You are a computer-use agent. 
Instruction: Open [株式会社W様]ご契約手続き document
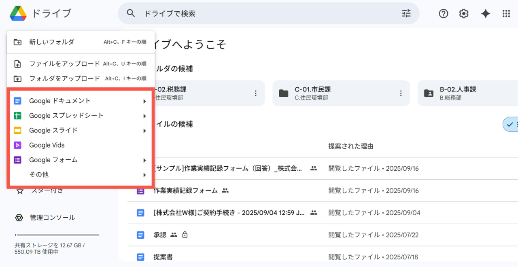pos(229,213)
